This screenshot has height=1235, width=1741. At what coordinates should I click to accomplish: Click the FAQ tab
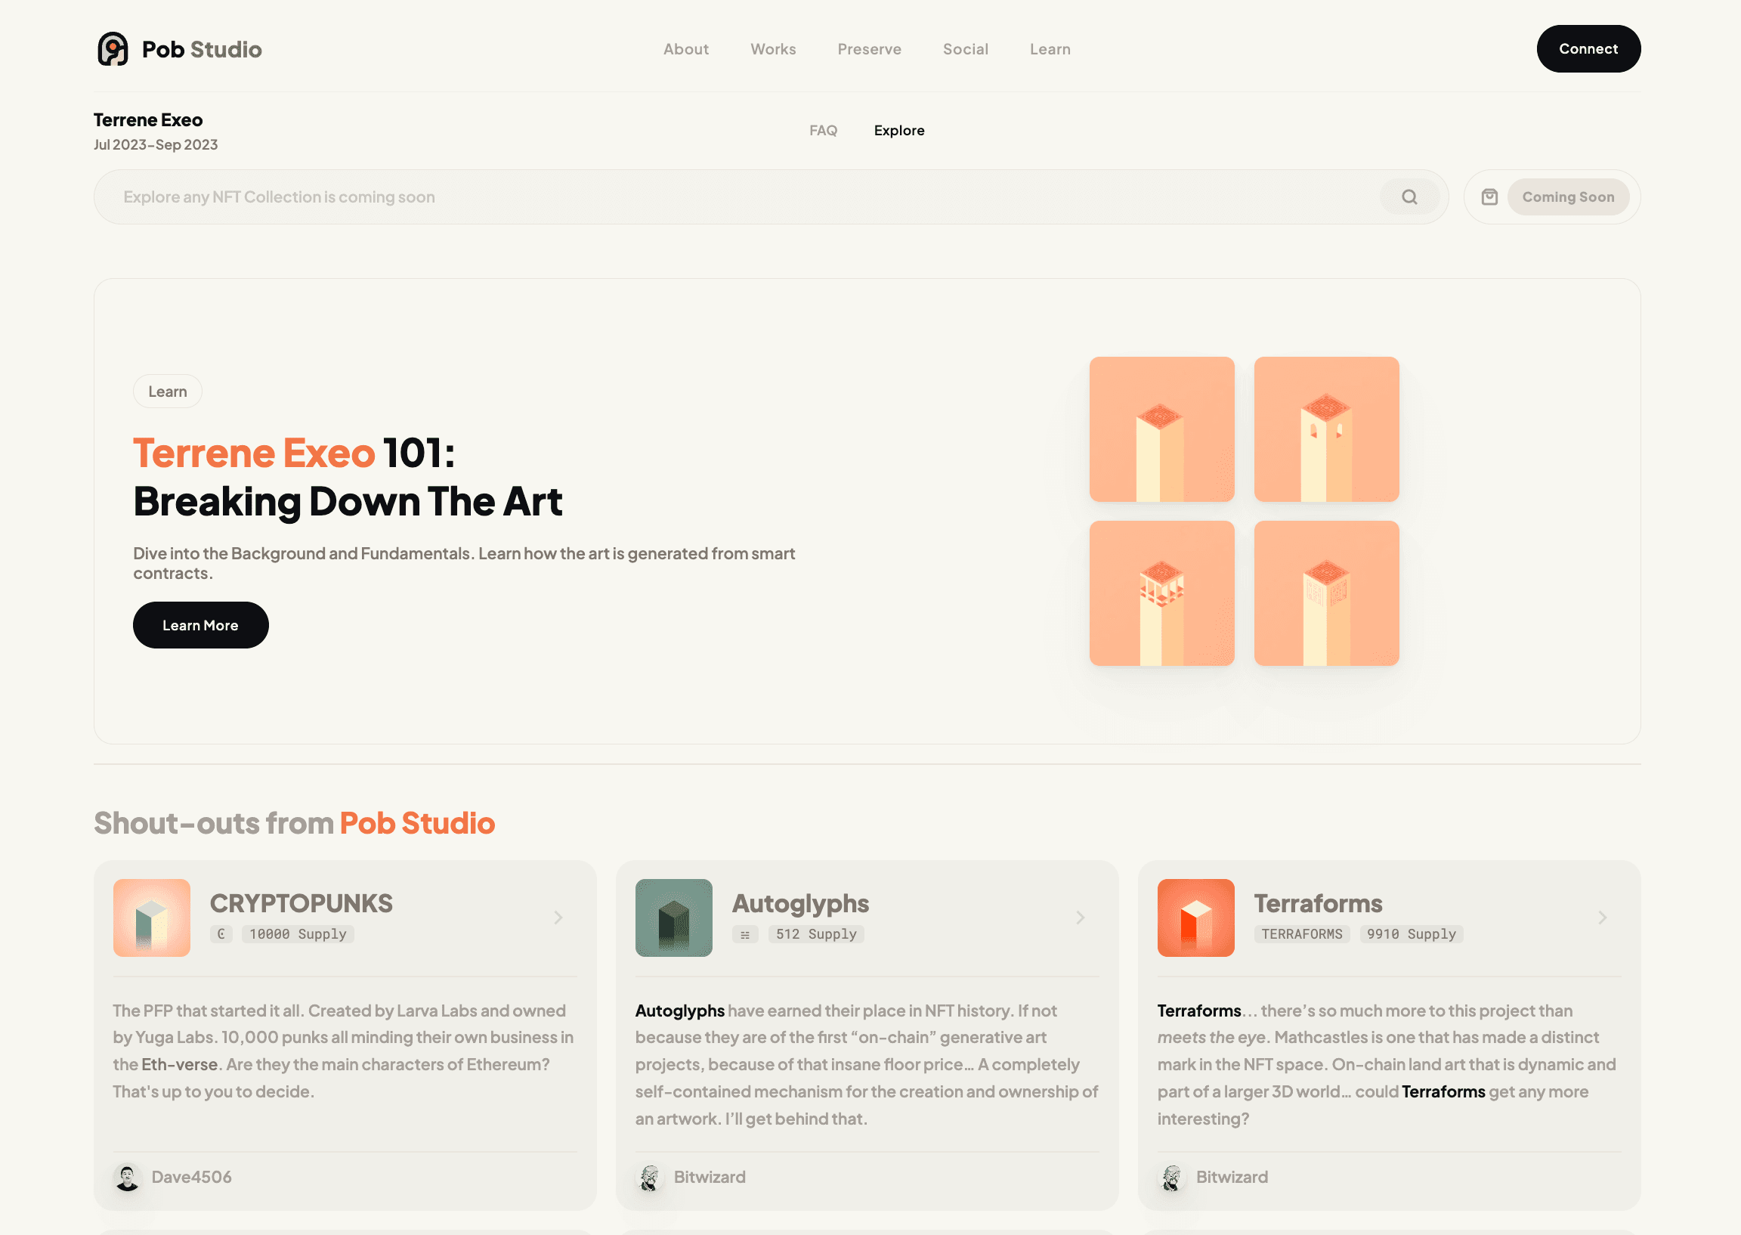823,130
